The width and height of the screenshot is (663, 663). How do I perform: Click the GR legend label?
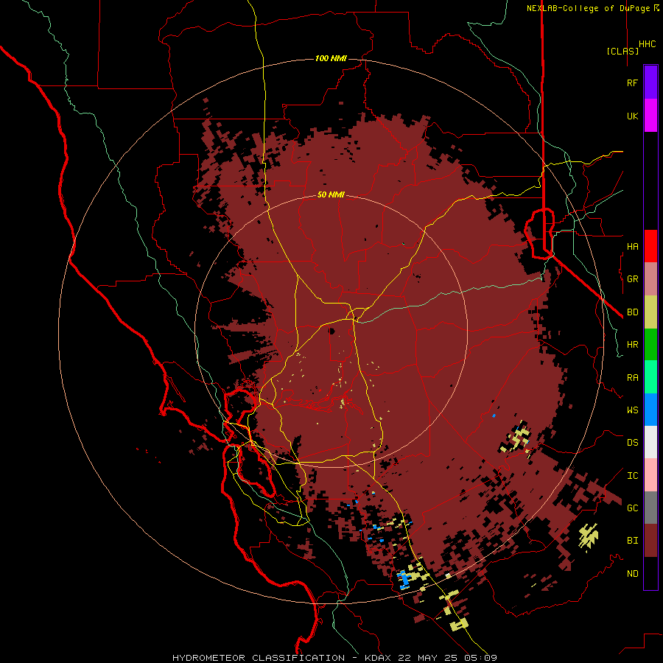coord(632,279)
